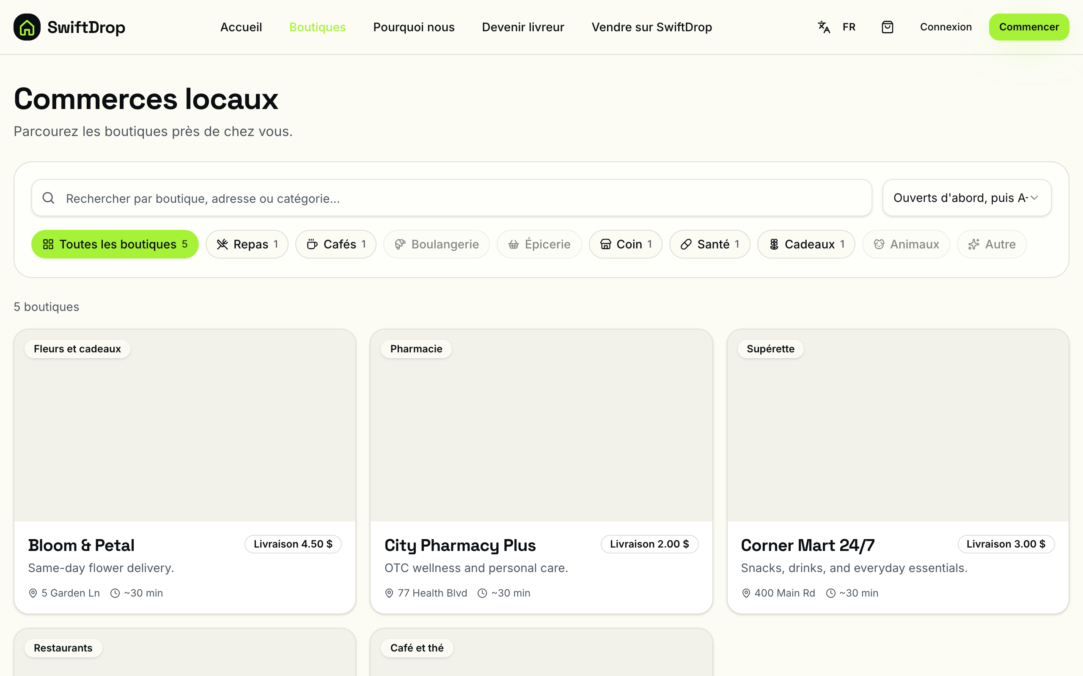This screenshot has height=676, width=1083.
Task: Open the FR language selector
Action: pyautogui.click(x=849, y=27)
